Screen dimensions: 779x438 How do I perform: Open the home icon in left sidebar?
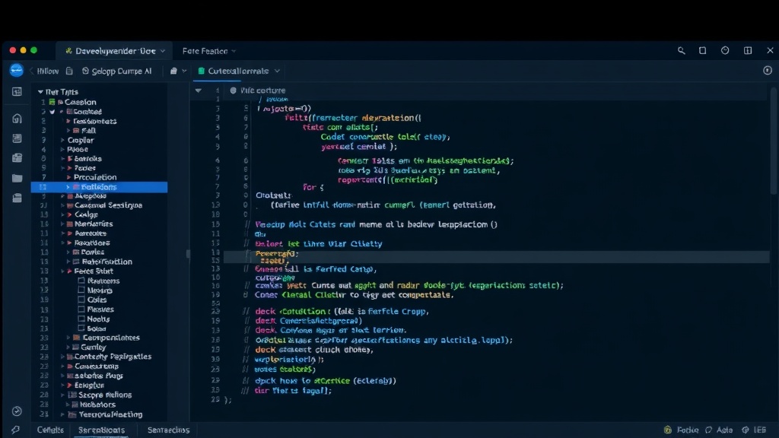(17, 119)
